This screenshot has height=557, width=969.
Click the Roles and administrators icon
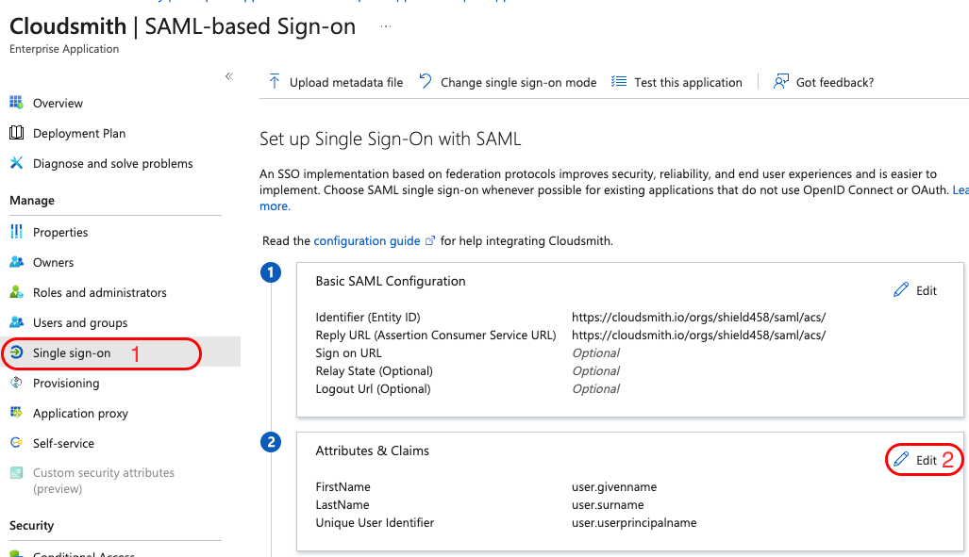[x=16, y=292]
